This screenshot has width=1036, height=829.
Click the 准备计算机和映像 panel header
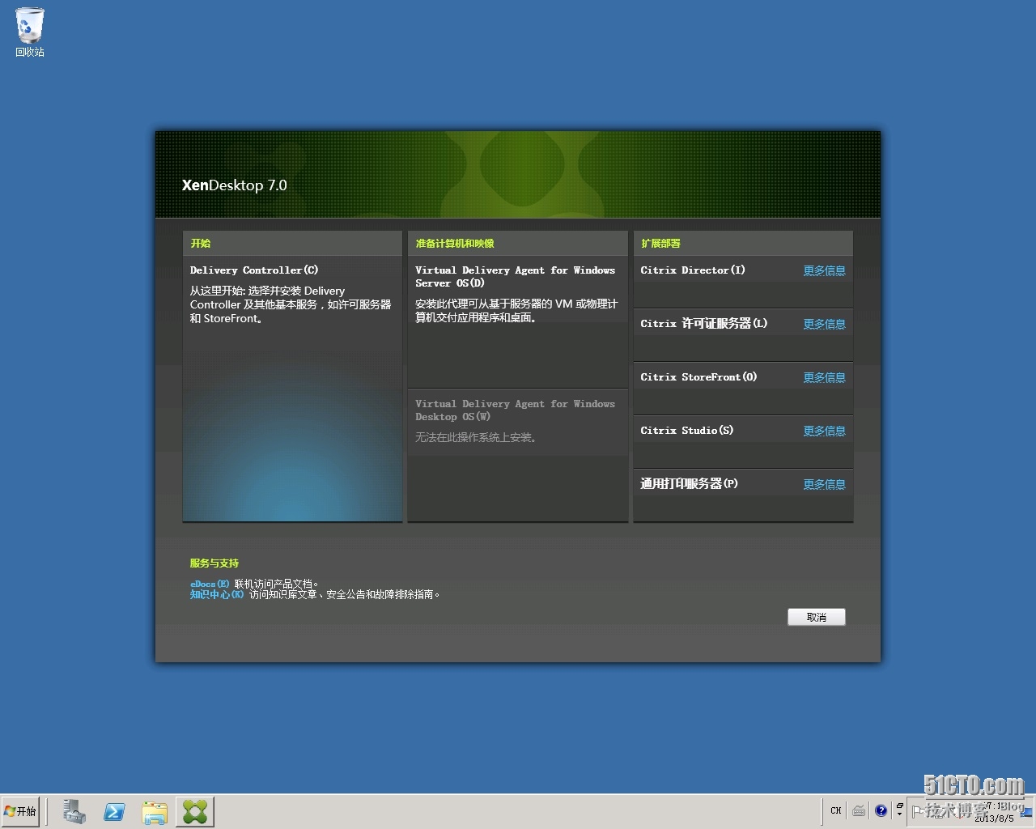[x=518, y=243]
